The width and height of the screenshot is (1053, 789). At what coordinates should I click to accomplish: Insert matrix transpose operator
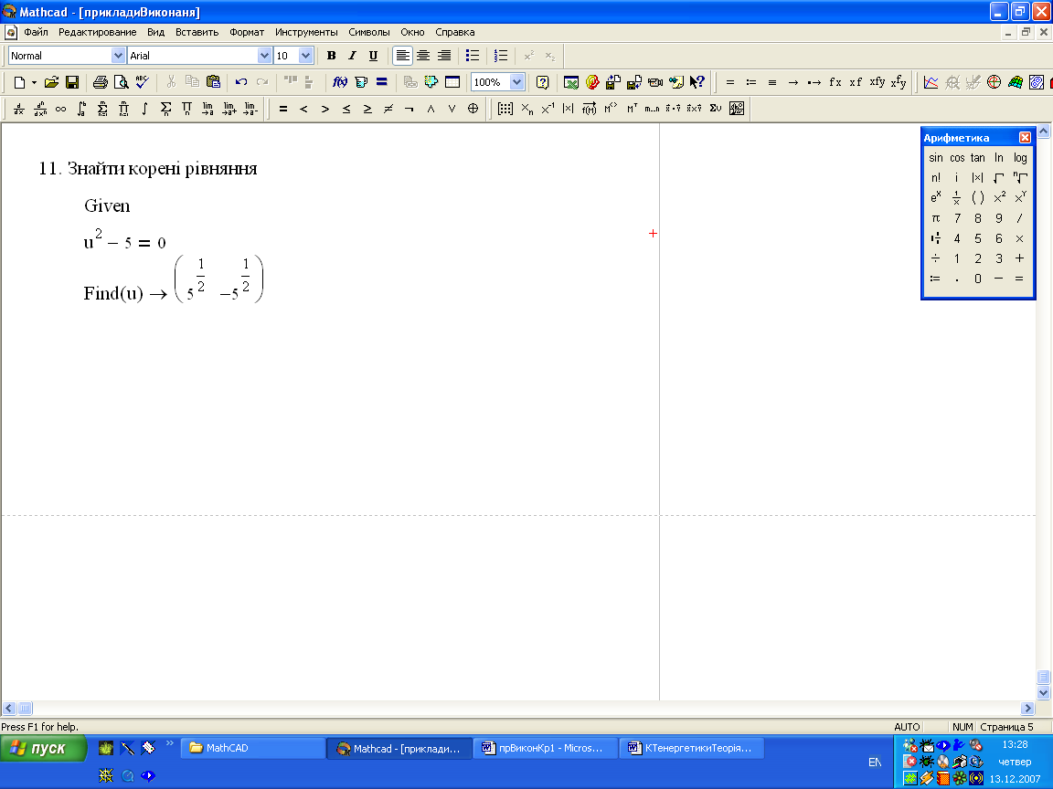(632, 109)
